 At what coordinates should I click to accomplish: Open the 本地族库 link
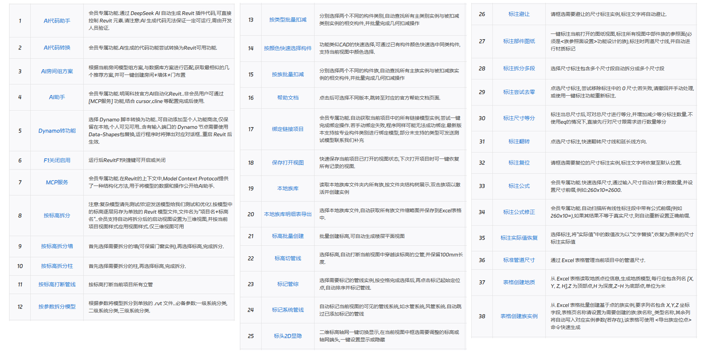click(288, 188)
